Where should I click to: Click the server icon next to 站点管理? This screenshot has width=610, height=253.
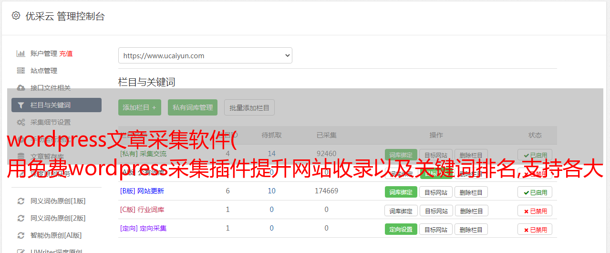(21, 71)
